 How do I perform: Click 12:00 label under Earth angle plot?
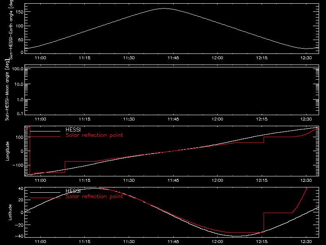(x=218, y=58)
